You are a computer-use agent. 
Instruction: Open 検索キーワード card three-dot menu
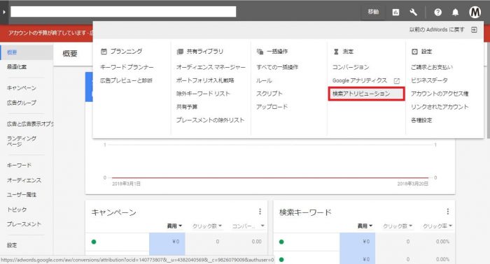point(448,212)
